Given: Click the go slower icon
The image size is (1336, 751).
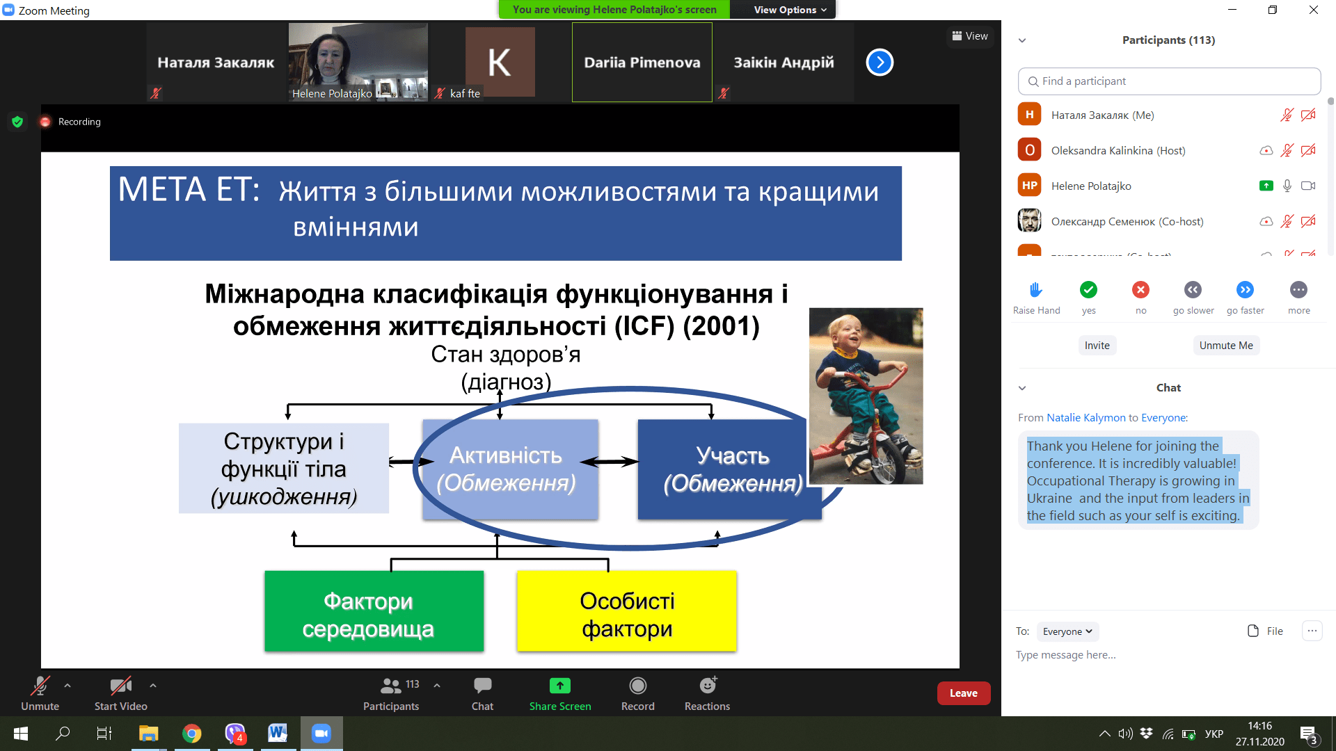Looking at the screenshot, I should (1193, 290).
